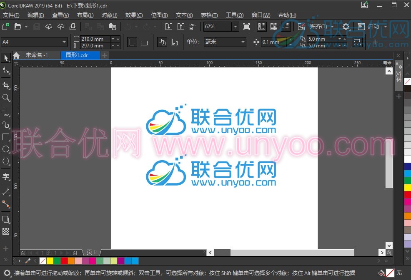Viewport: 411px width, 280px height.
Task: Toggle all pages layout
Action: coord(162,42)
